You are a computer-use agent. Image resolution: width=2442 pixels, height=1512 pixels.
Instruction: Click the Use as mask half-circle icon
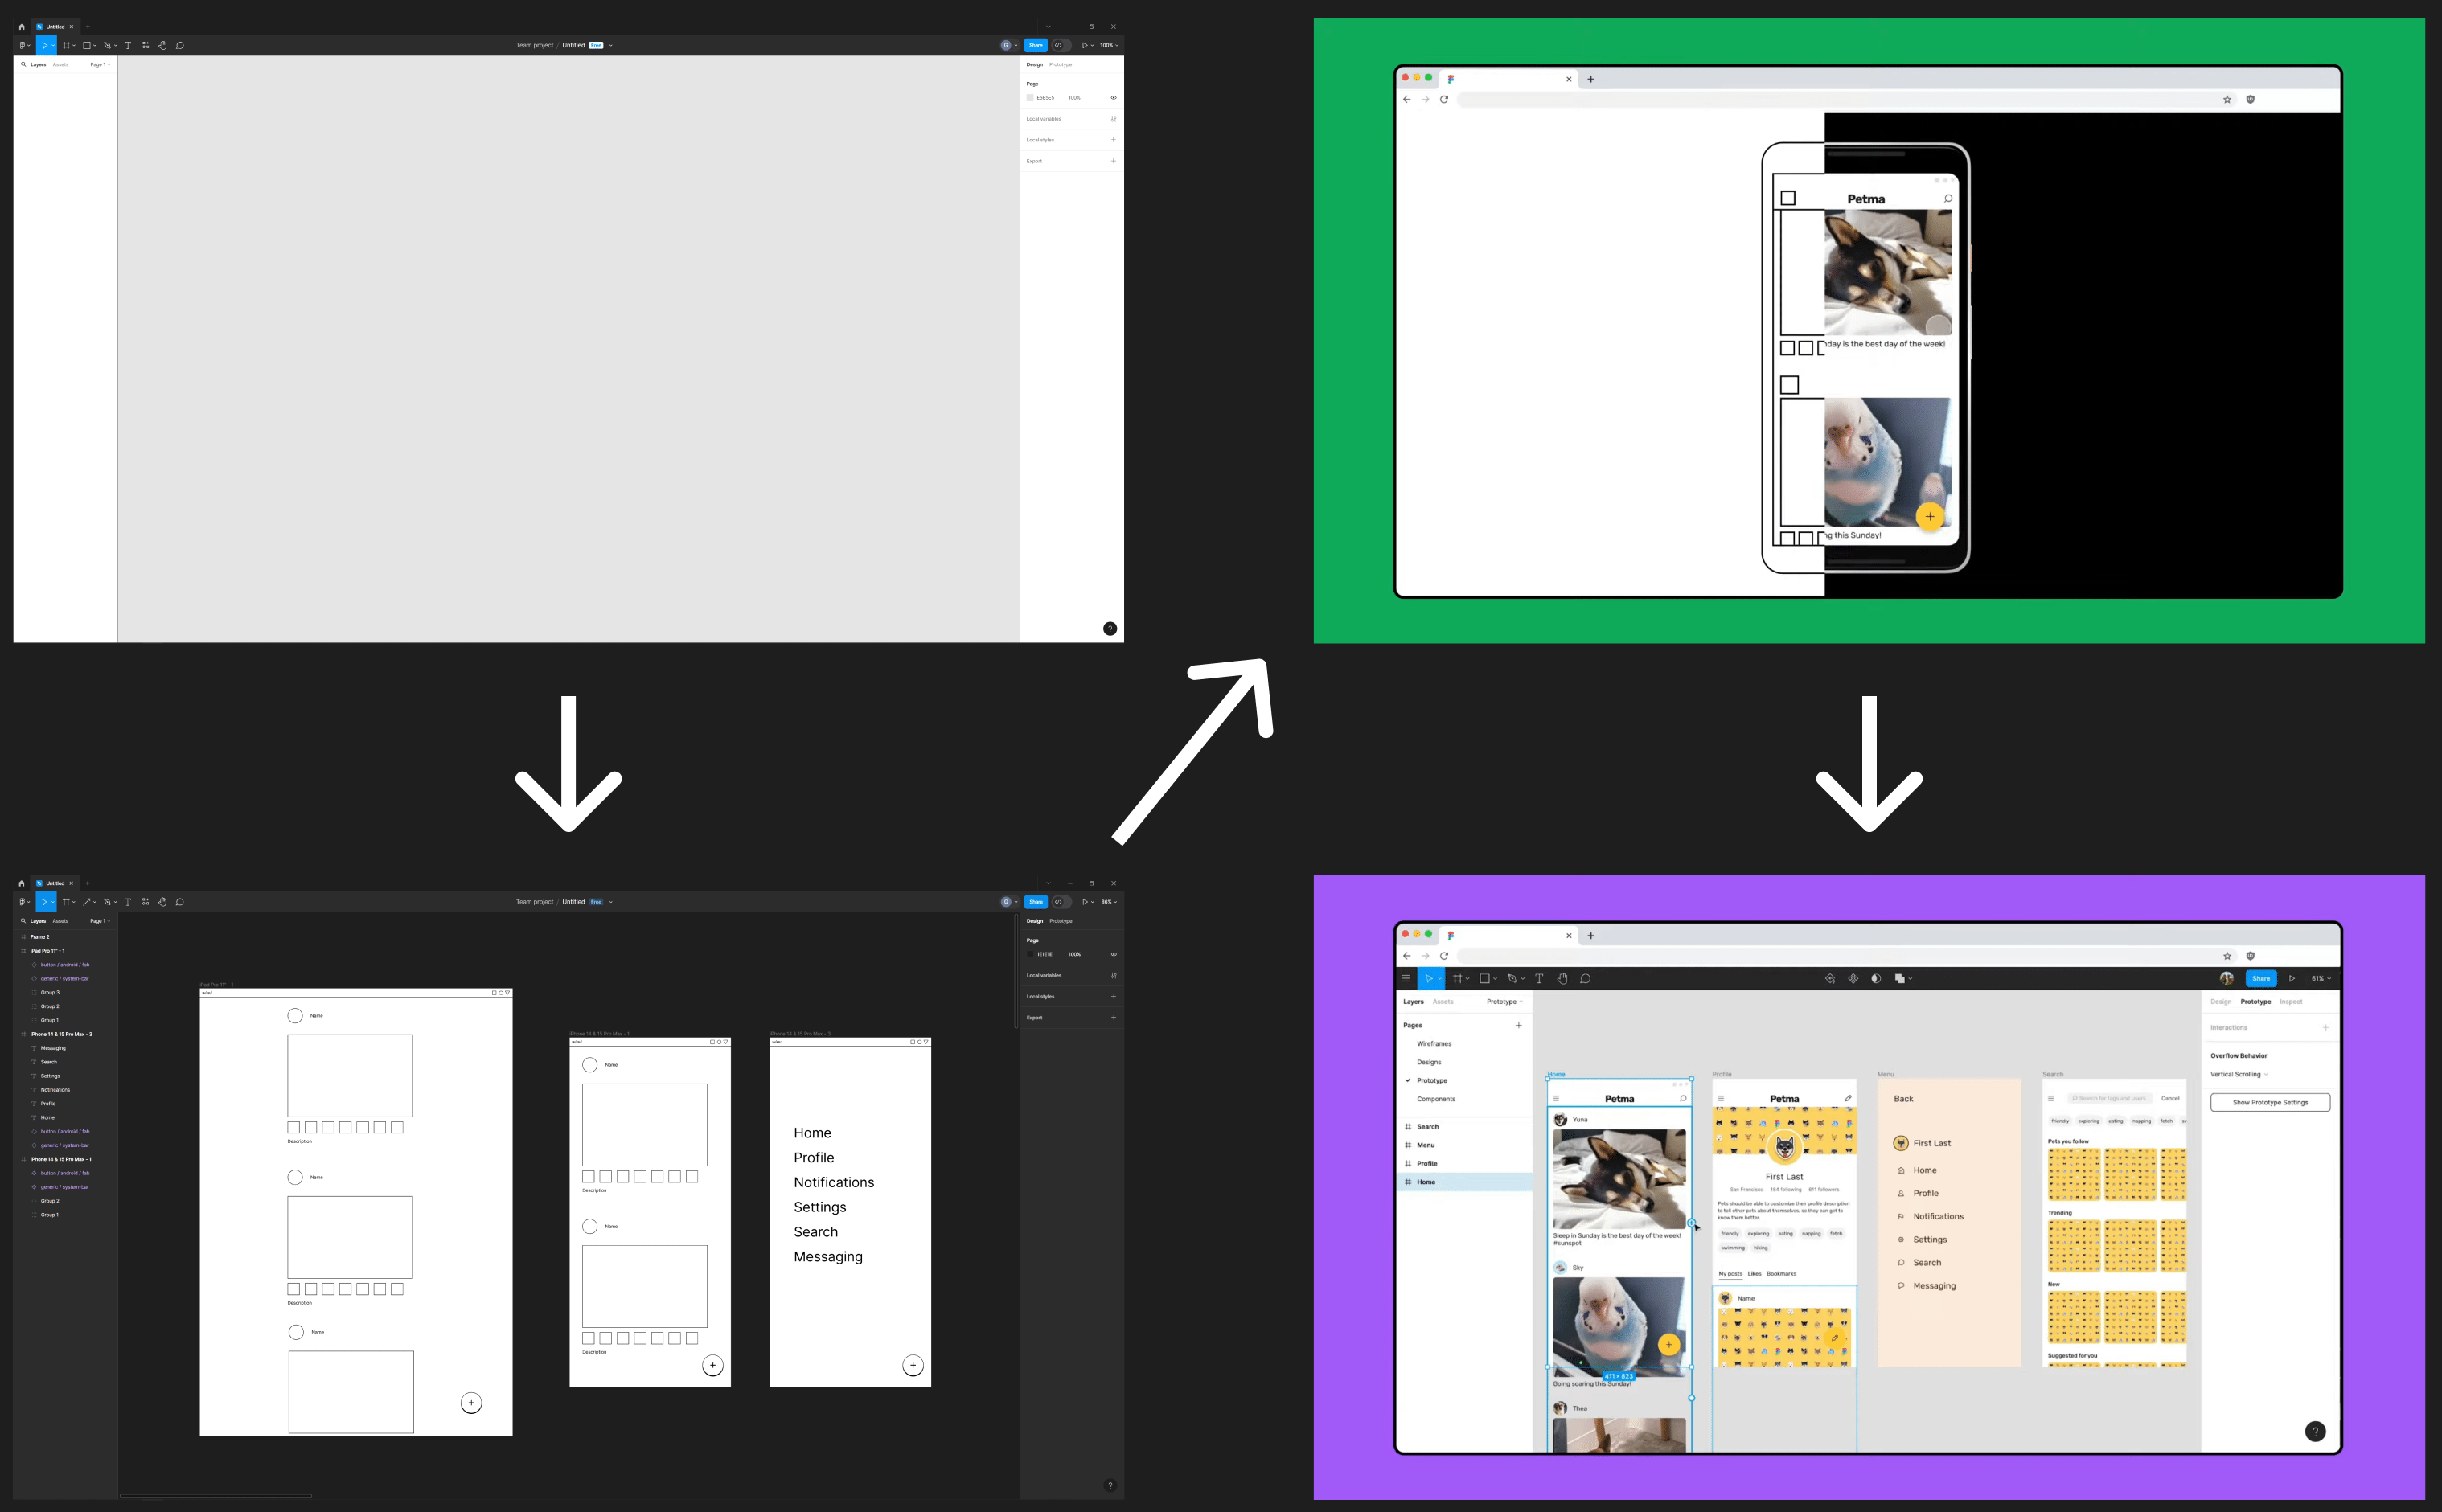tap(1876, 979)
